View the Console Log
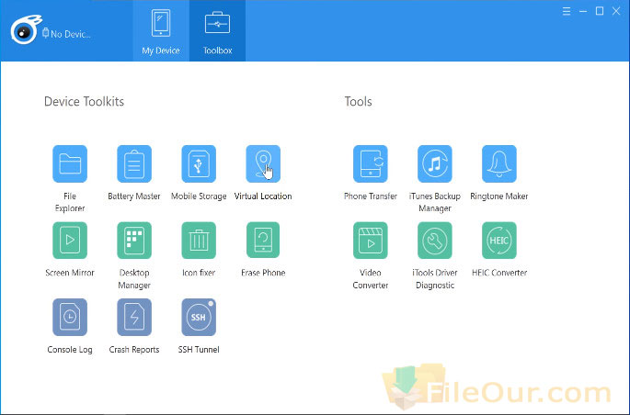Image resolution: width=630 pixels, height=415 pixels. point(70,317)
